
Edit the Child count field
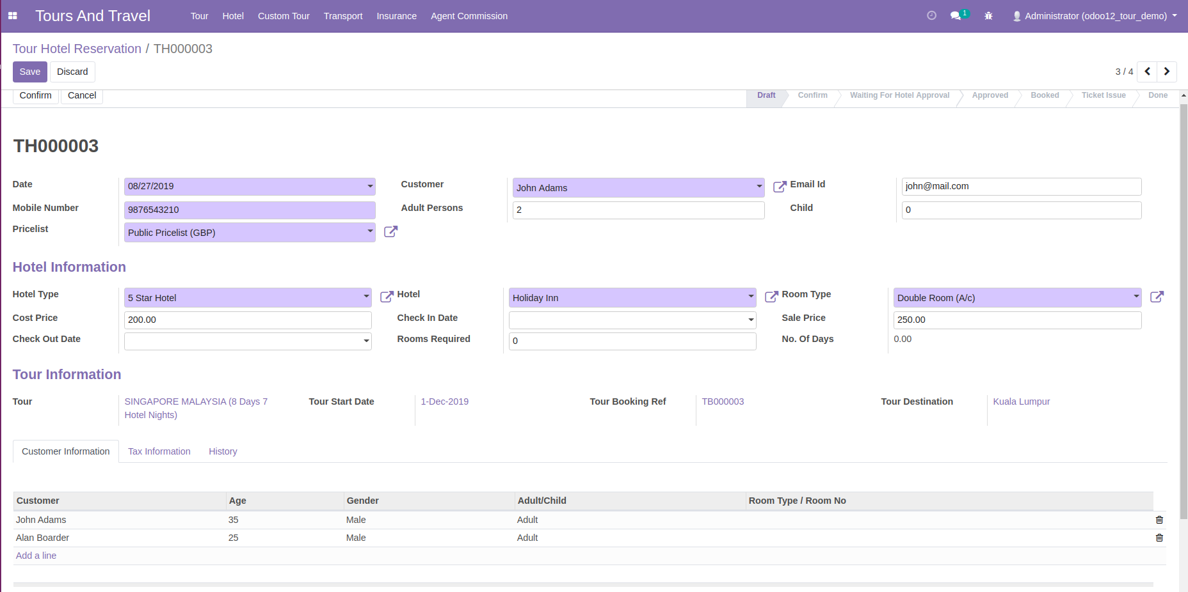click(1022, 210)
